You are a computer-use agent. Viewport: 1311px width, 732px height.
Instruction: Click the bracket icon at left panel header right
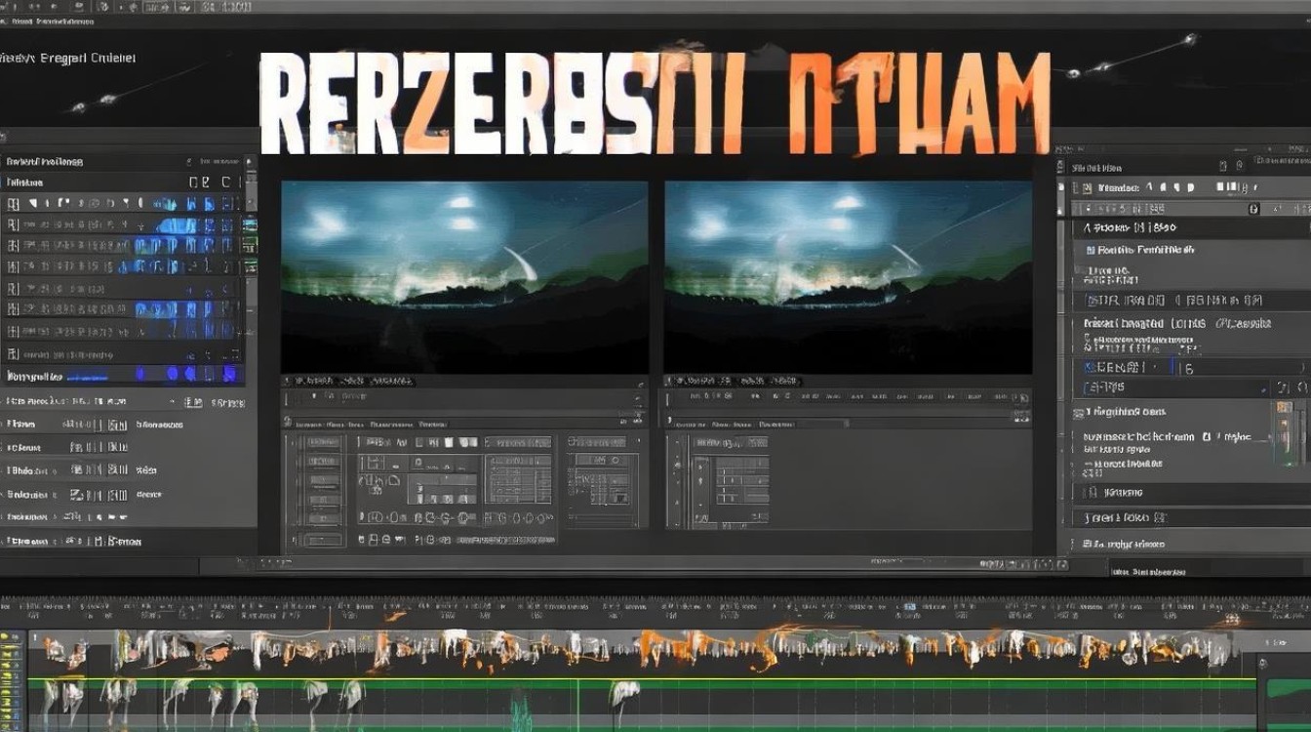226,182
